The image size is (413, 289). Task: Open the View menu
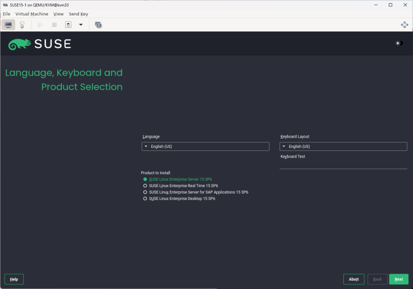click(x=58, y=14)
